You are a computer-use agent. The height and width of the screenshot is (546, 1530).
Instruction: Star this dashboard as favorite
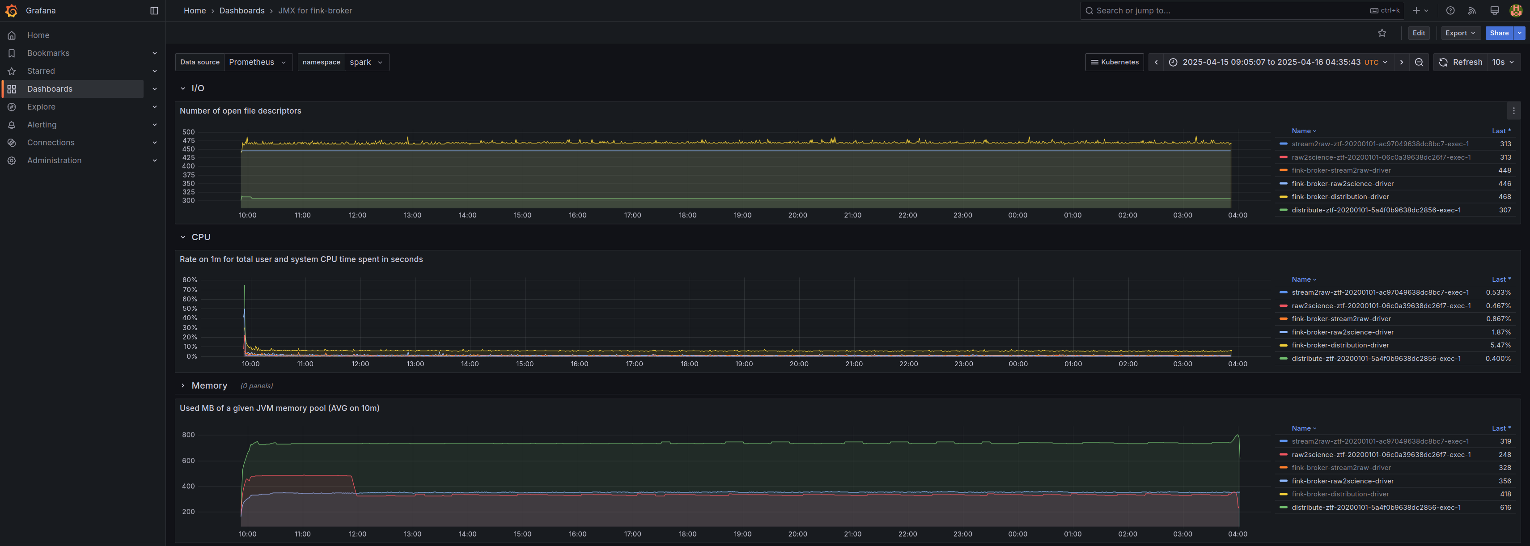click(x=1382, y=33)
